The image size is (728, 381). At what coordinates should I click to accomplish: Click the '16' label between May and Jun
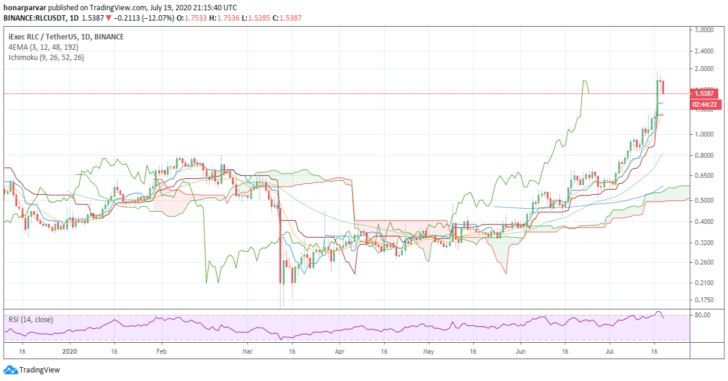coord(473,351)
